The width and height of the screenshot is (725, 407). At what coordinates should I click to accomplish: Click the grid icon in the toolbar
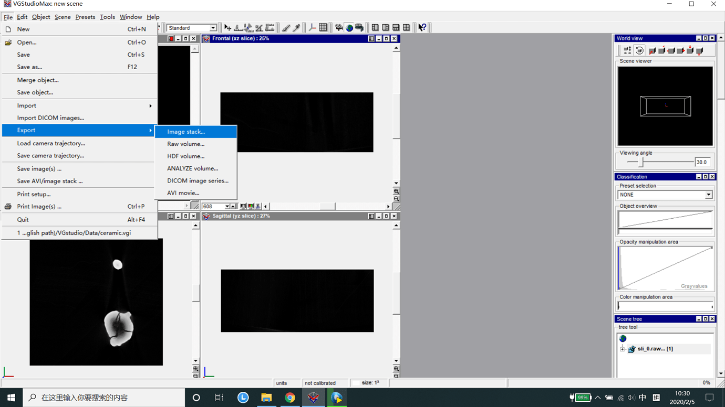pyautogui.click(x=323, y=28)
